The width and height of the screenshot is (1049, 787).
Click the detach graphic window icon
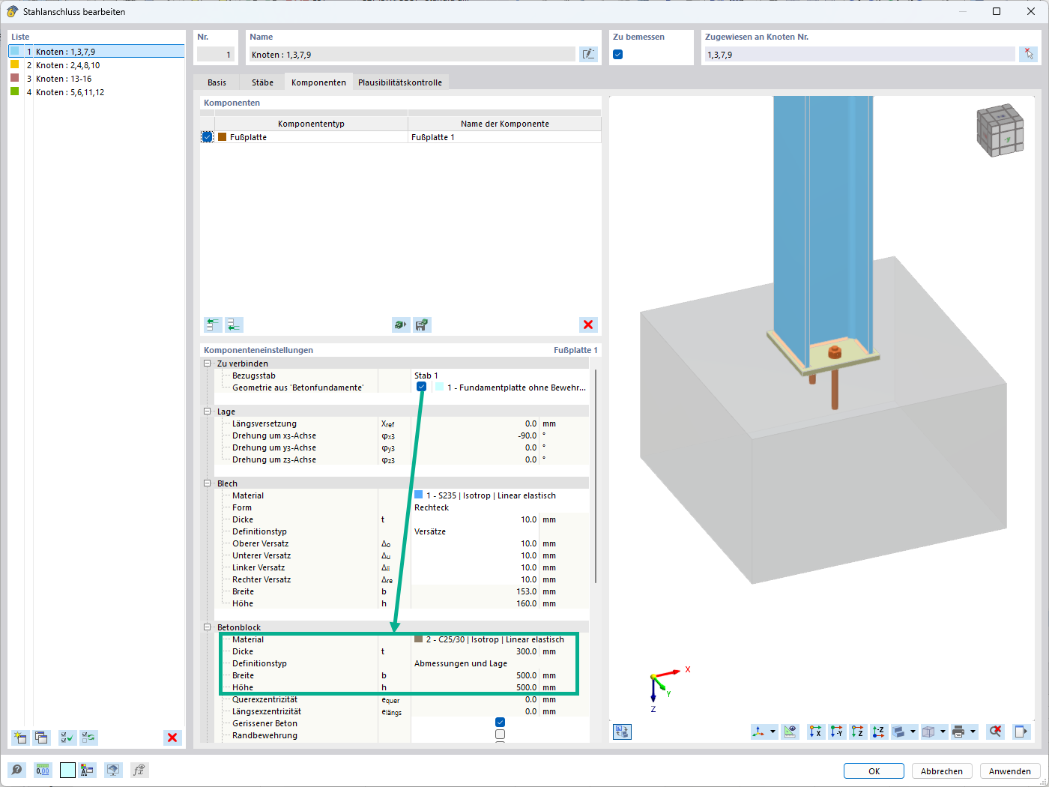pyautogui.click(x=1021, y=732)
